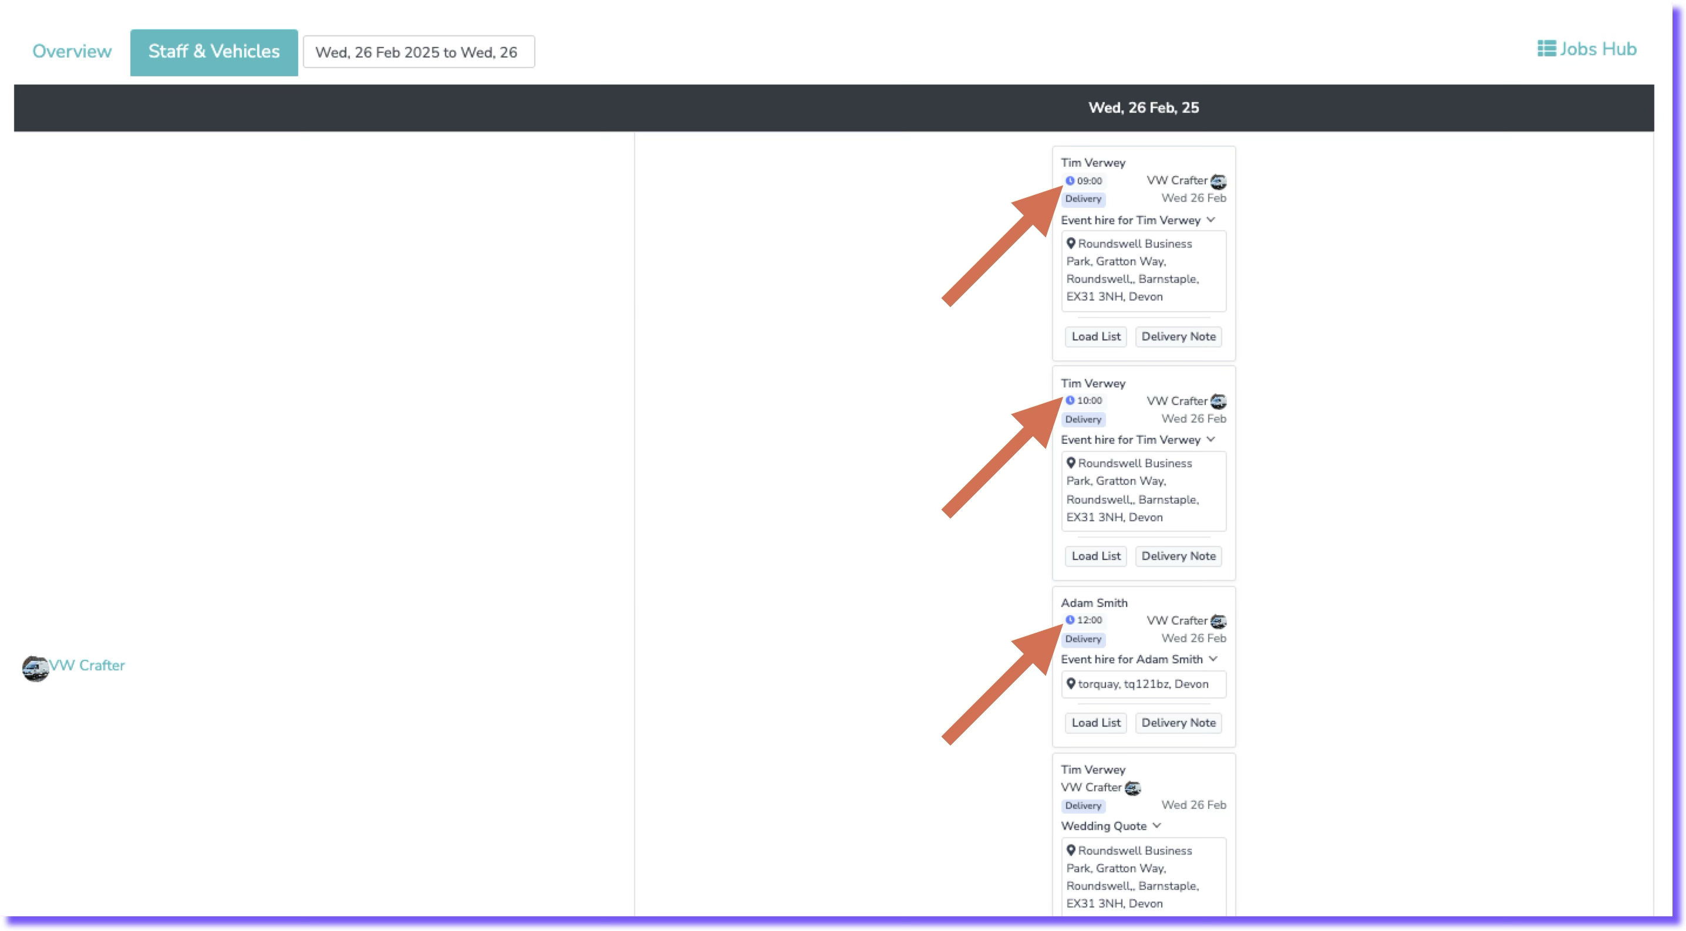
Task: Expand the Wedding Quote chevron
Action: coord(1156,826)
